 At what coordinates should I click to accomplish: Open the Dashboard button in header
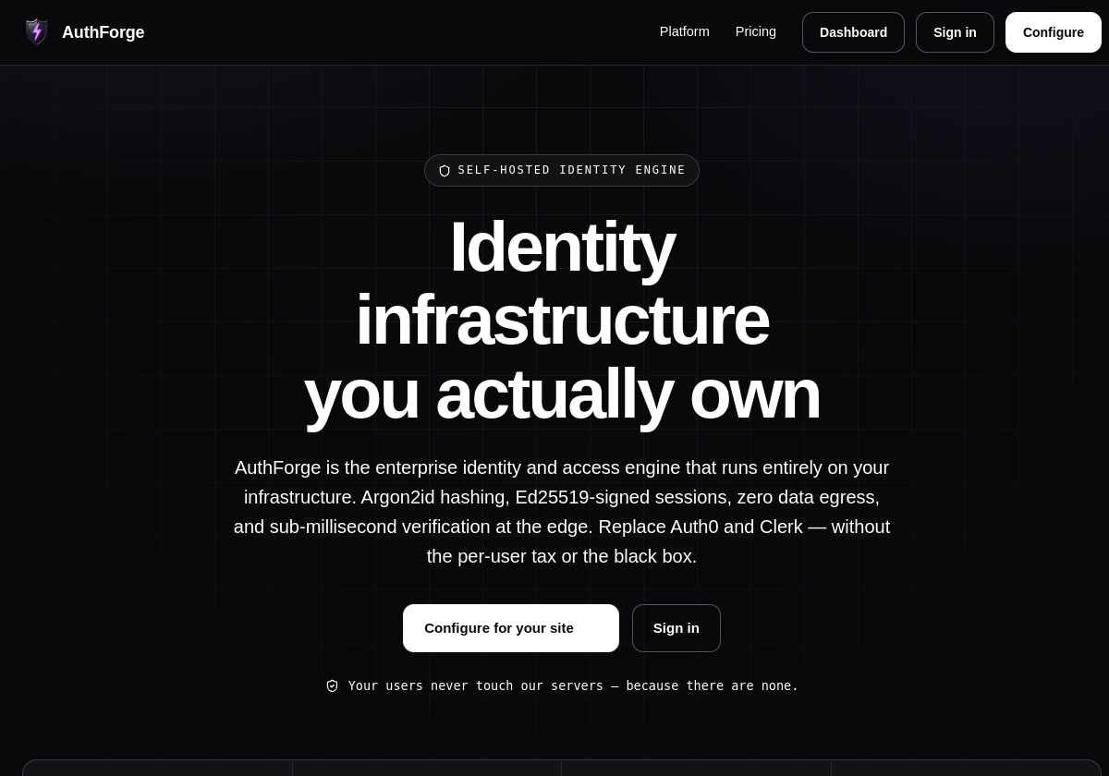pyautogui.click(x=853, y=32)
